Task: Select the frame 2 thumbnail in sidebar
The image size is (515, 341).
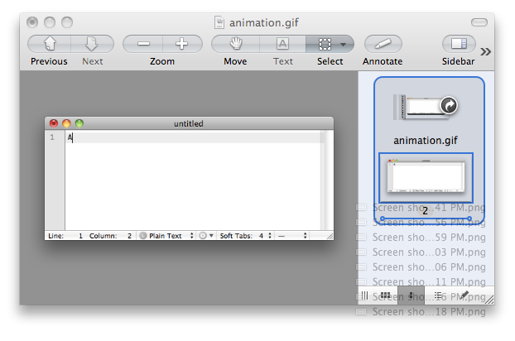Action: click(x=426, y=178)
